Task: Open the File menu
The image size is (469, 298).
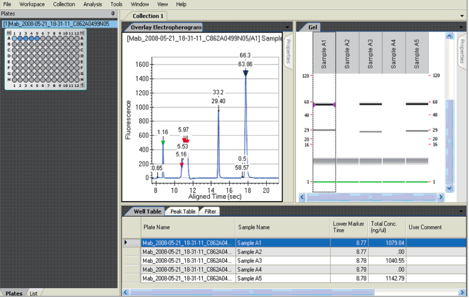Action: coord(7,4)
